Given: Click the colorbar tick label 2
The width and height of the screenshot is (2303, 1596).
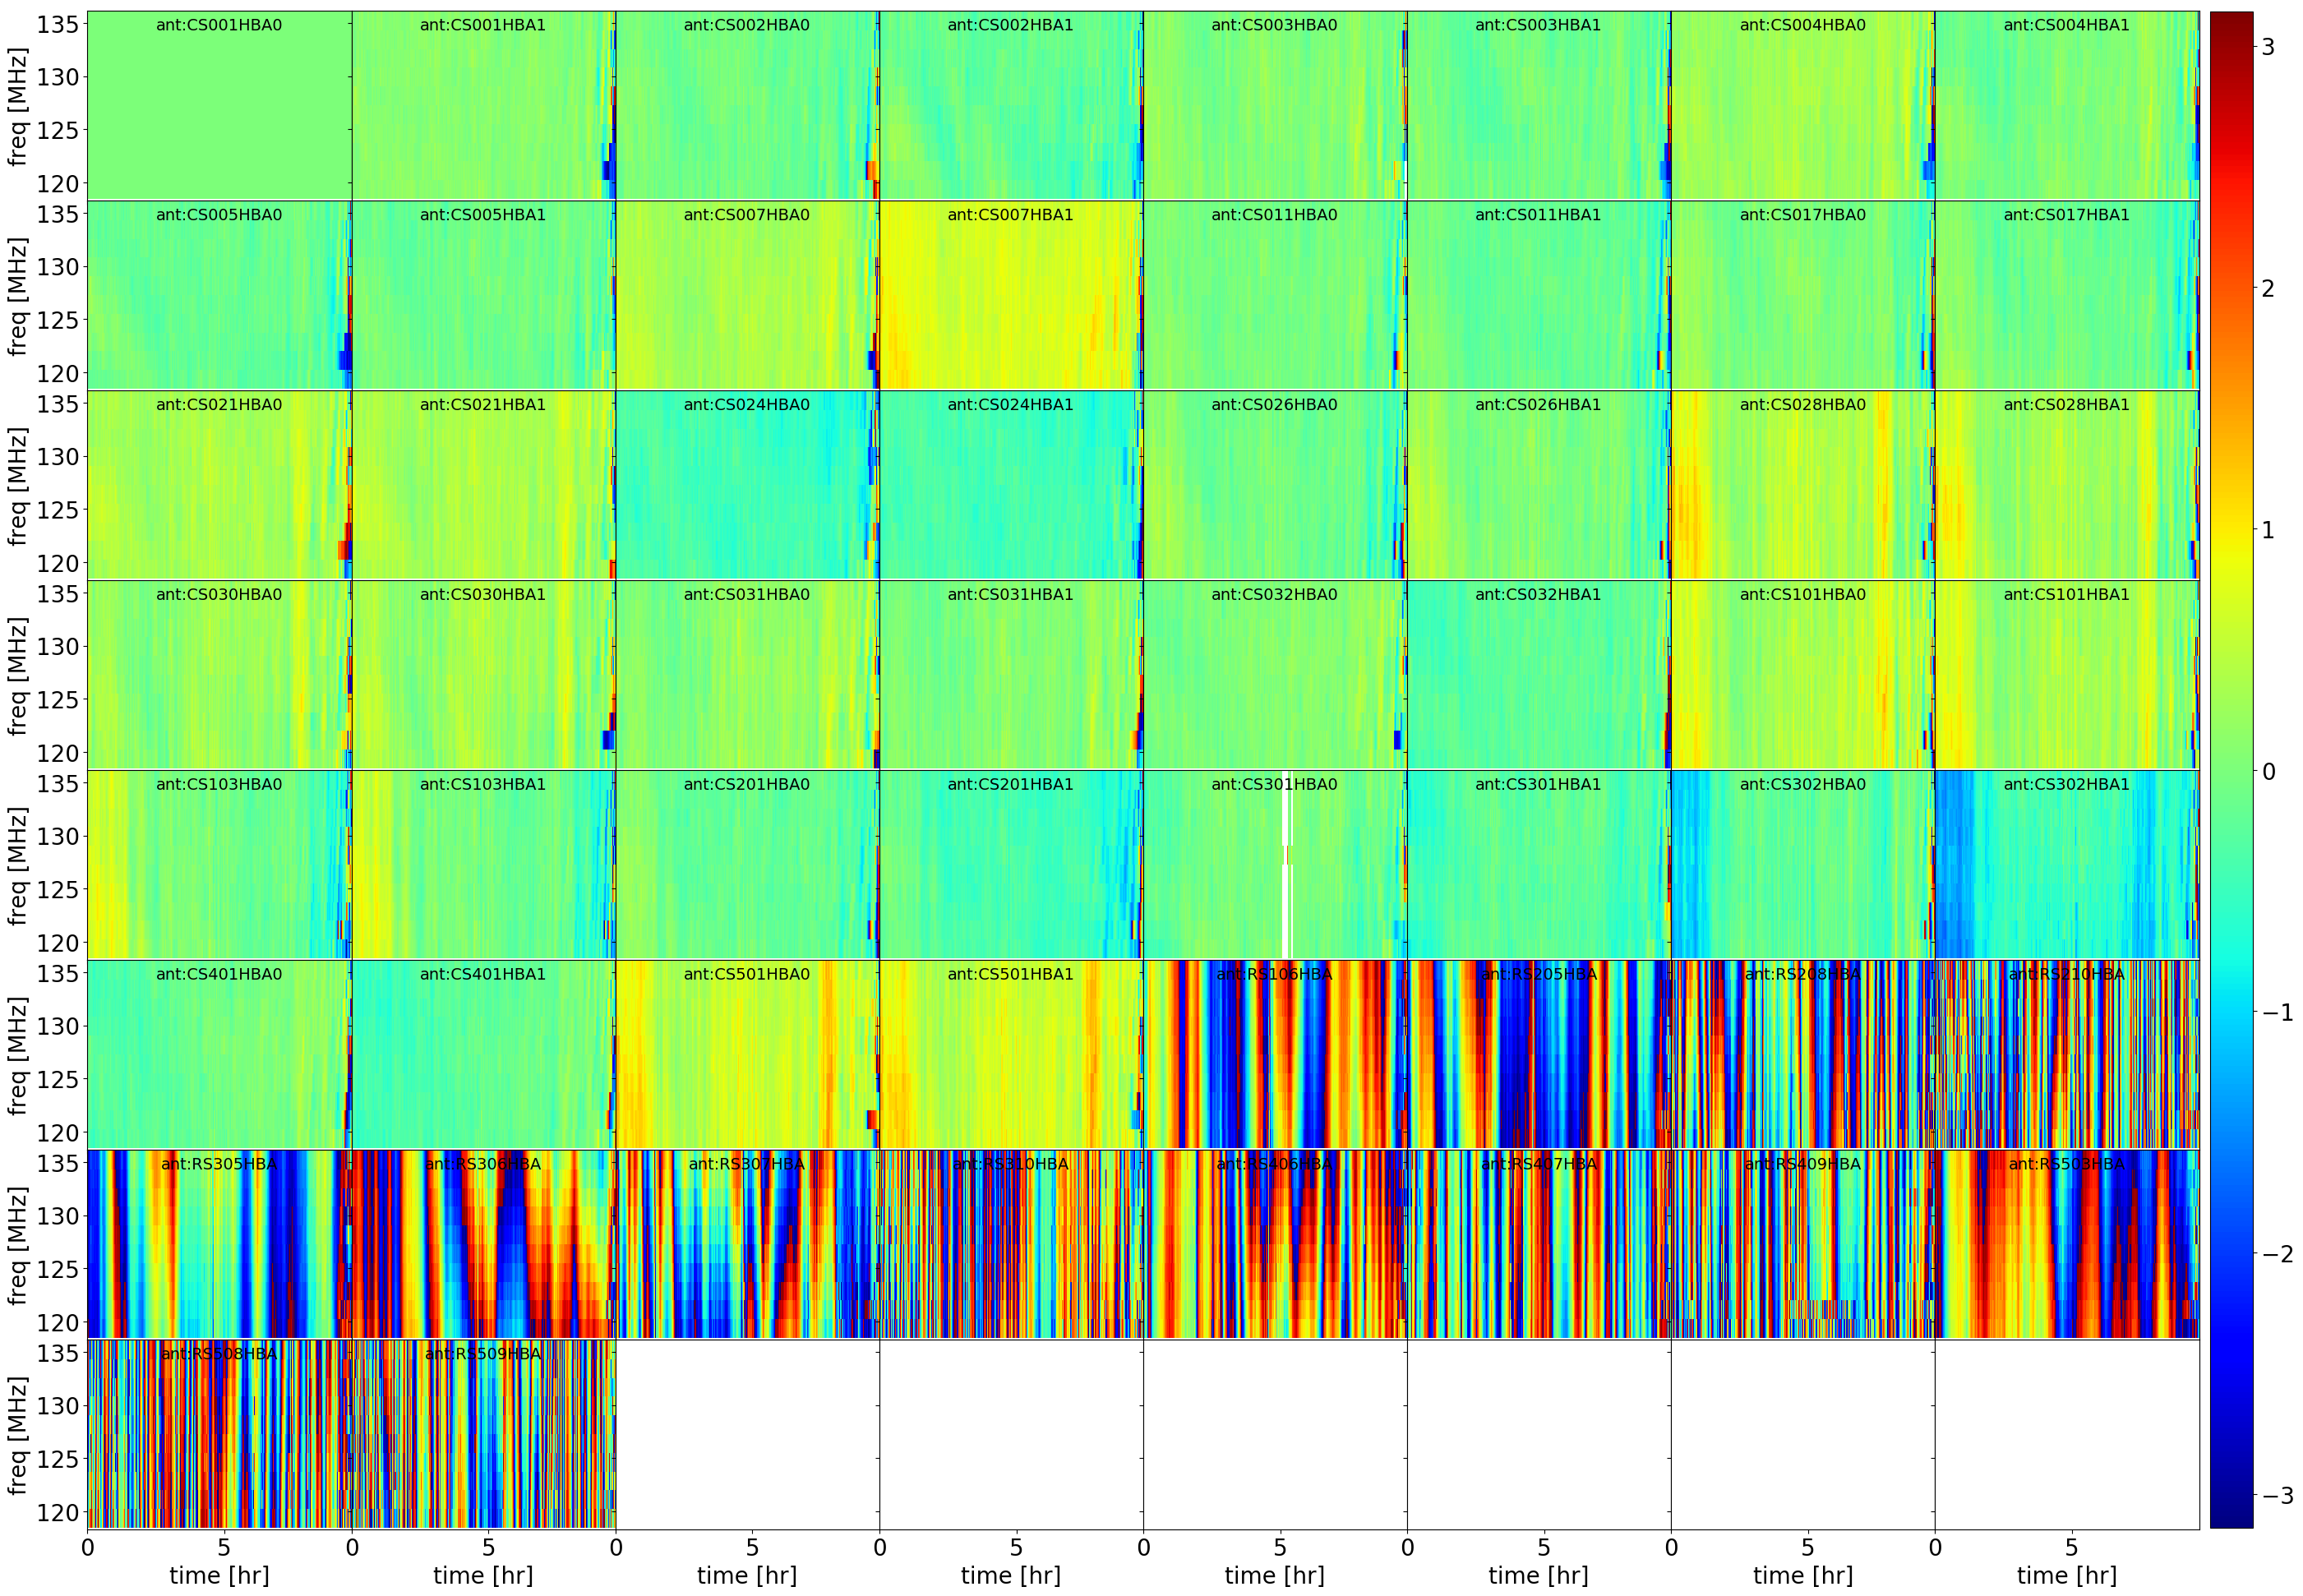Looking at the screenshot, I should pos(2268,289).
